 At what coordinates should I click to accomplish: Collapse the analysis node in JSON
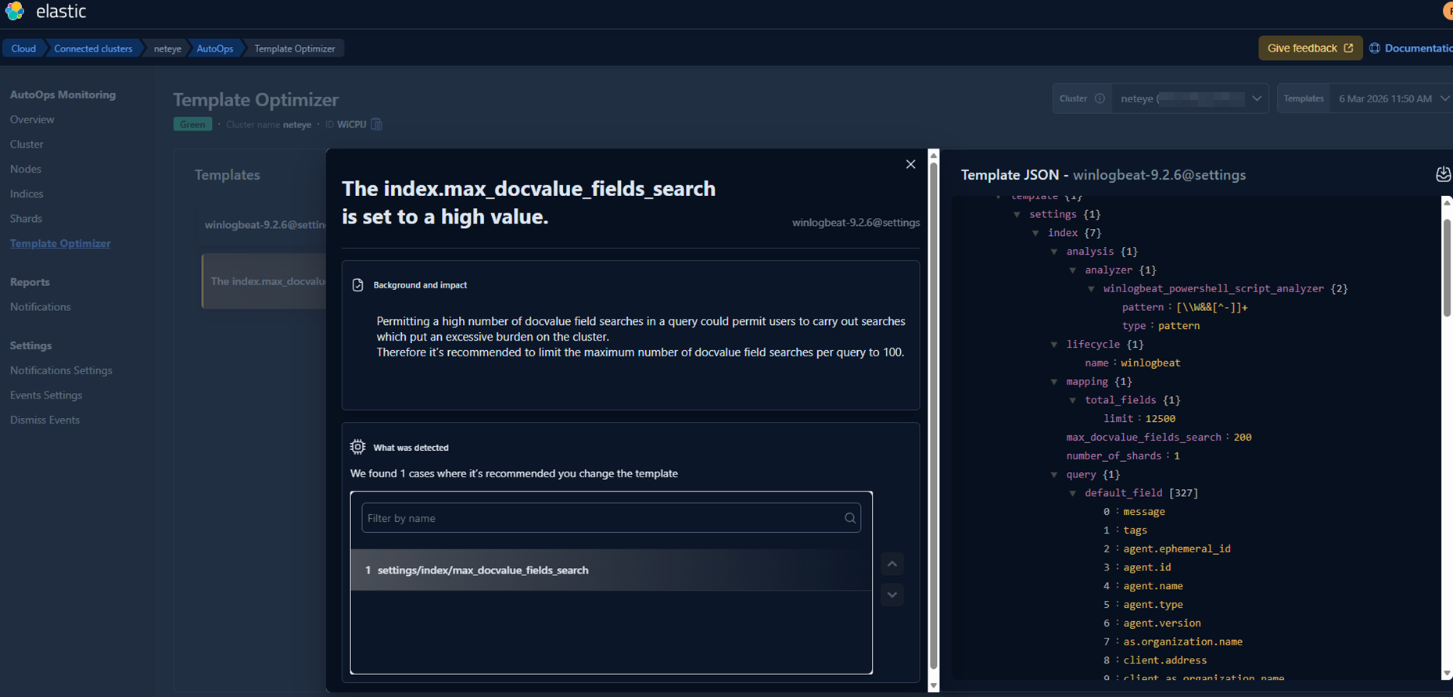coord(1054,252)
